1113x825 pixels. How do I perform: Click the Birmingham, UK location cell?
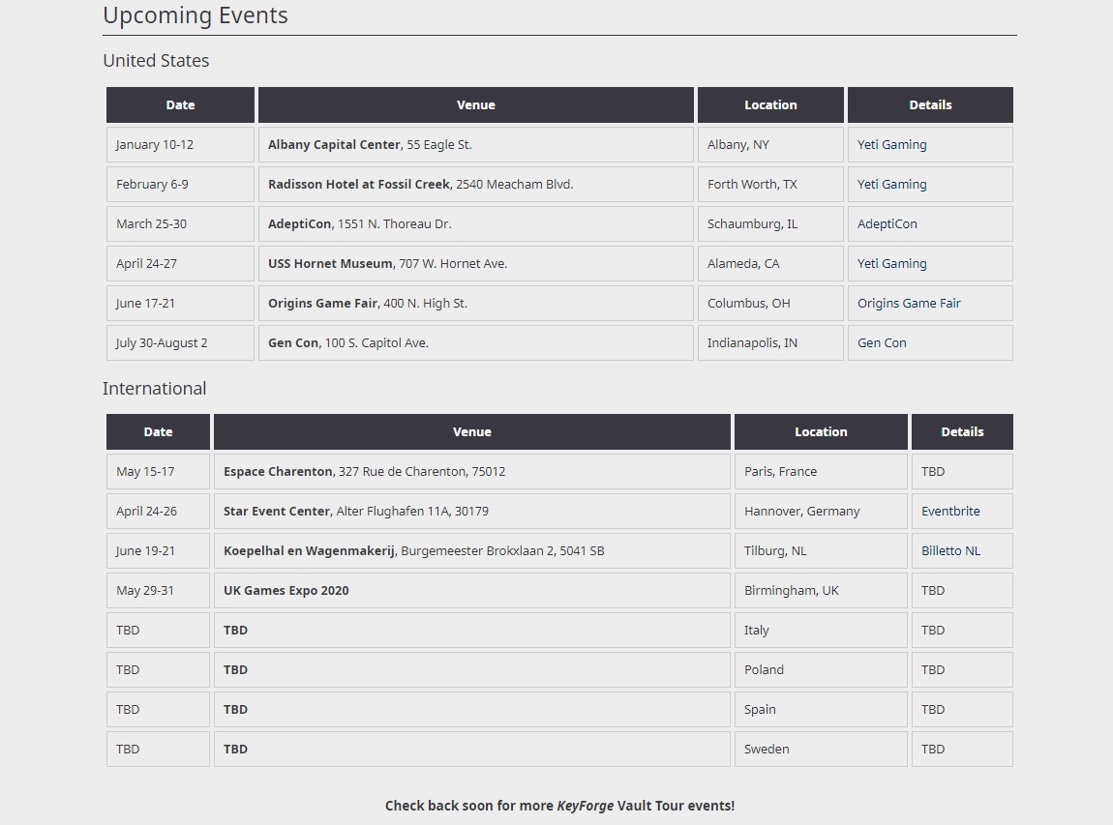point(822,591)
